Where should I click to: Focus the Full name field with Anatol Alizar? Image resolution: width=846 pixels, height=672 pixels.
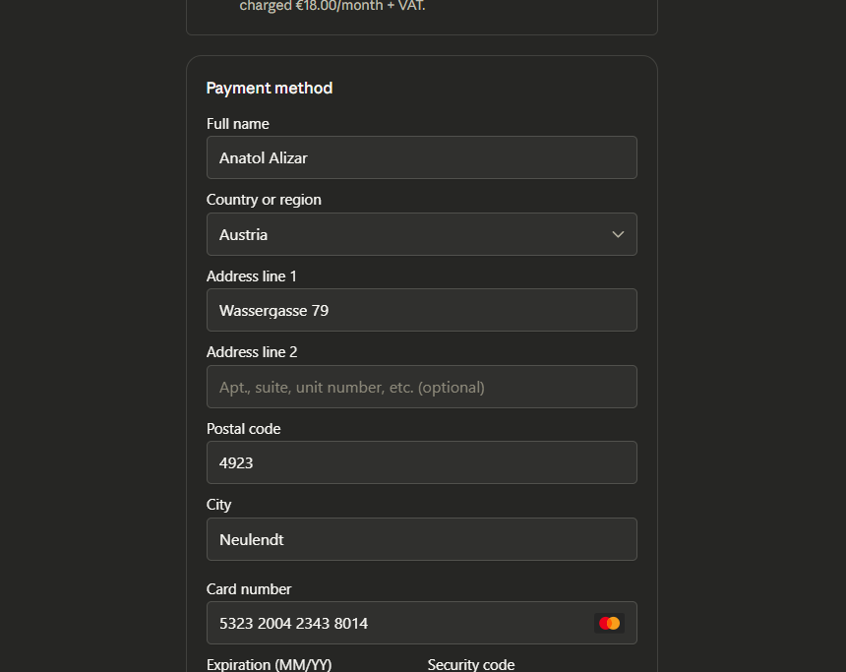click(421, 157)
